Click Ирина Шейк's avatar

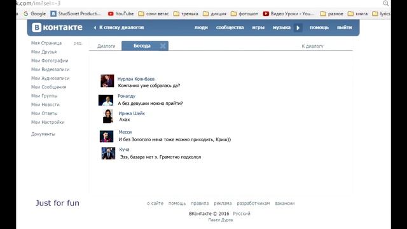tap(107, 116)
